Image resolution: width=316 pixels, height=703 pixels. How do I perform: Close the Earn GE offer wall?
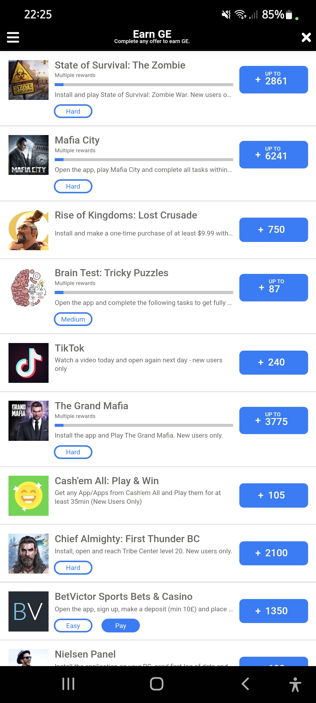(306, 37)
